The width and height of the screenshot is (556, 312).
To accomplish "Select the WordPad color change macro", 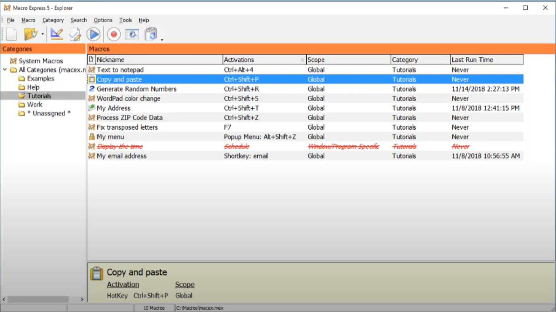I will [x=129, y=98].
